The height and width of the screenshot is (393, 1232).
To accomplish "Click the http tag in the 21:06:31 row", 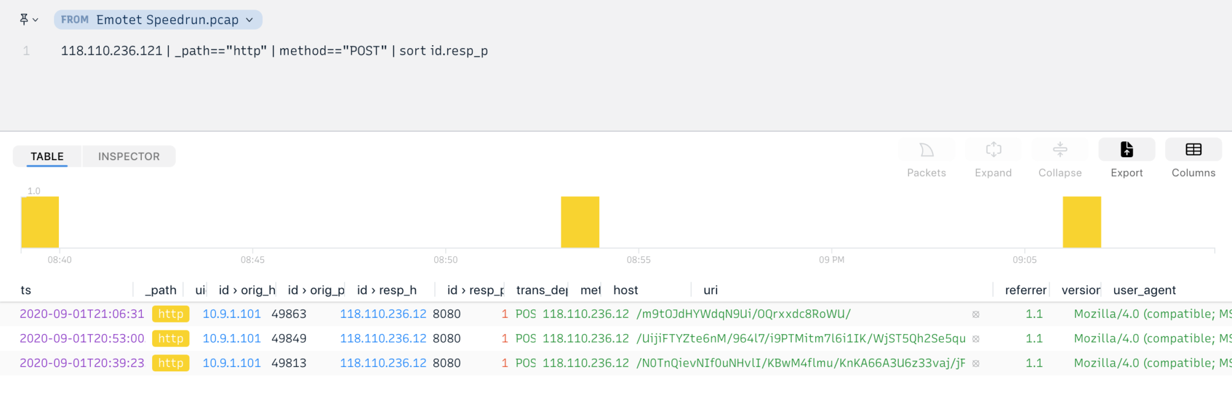I will pyautogui.click(x=171, y=314).
